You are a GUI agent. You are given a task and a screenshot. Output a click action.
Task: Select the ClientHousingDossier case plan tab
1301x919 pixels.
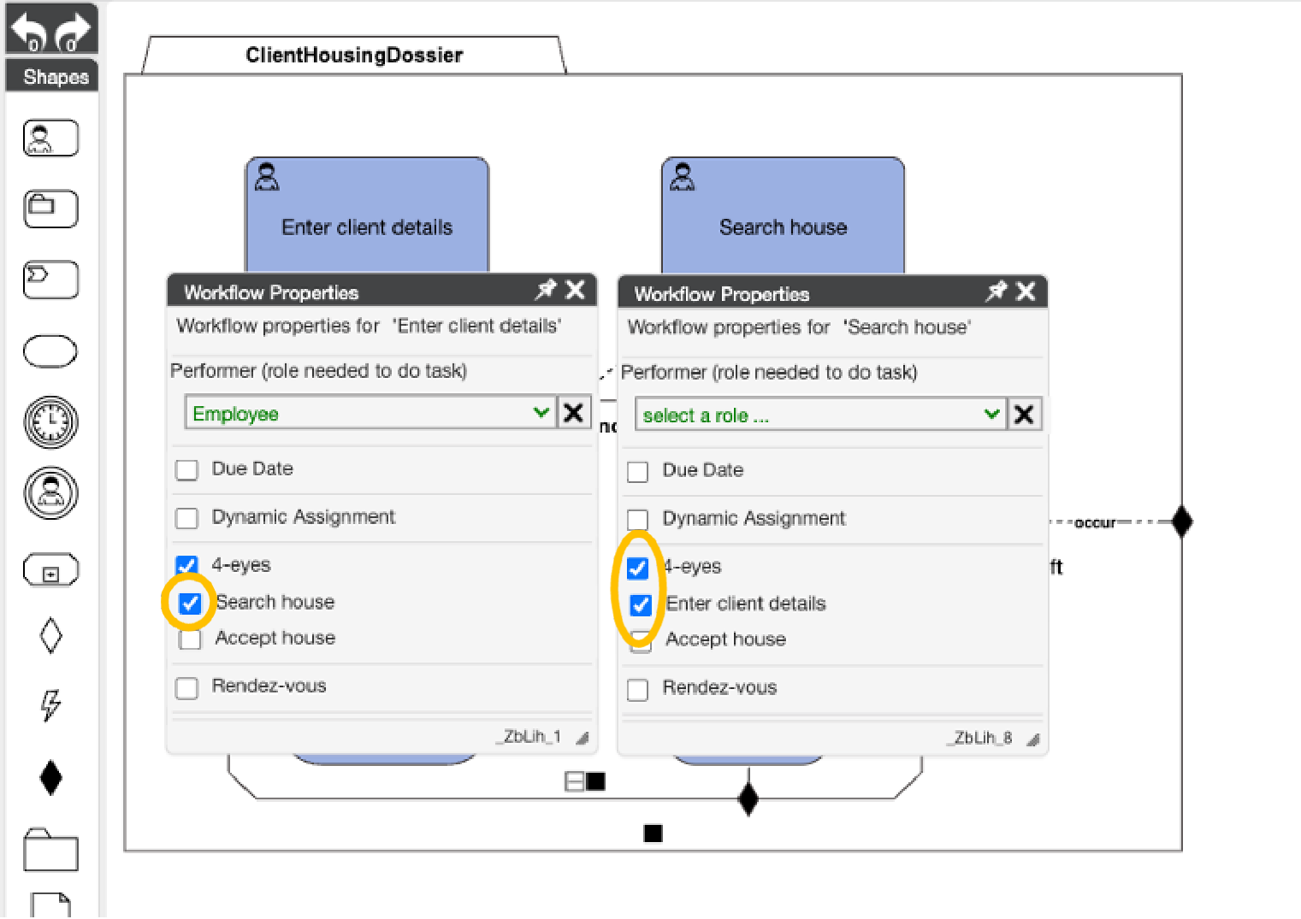tap(353, 56)
